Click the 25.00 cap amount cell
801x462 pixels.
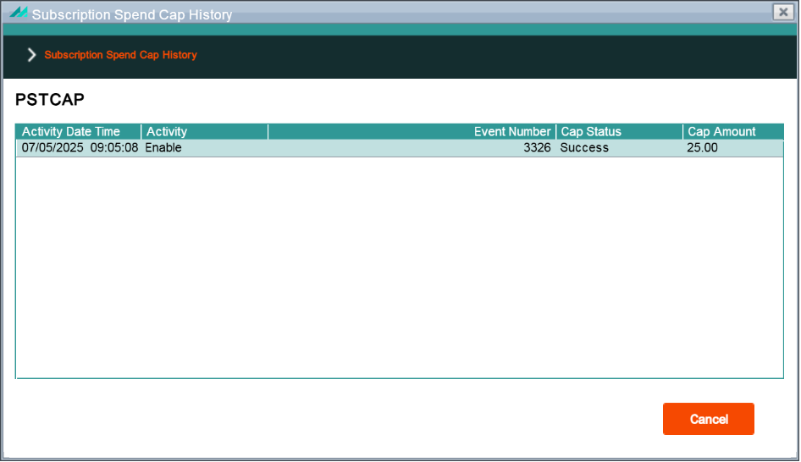click(x=702, y=148)
